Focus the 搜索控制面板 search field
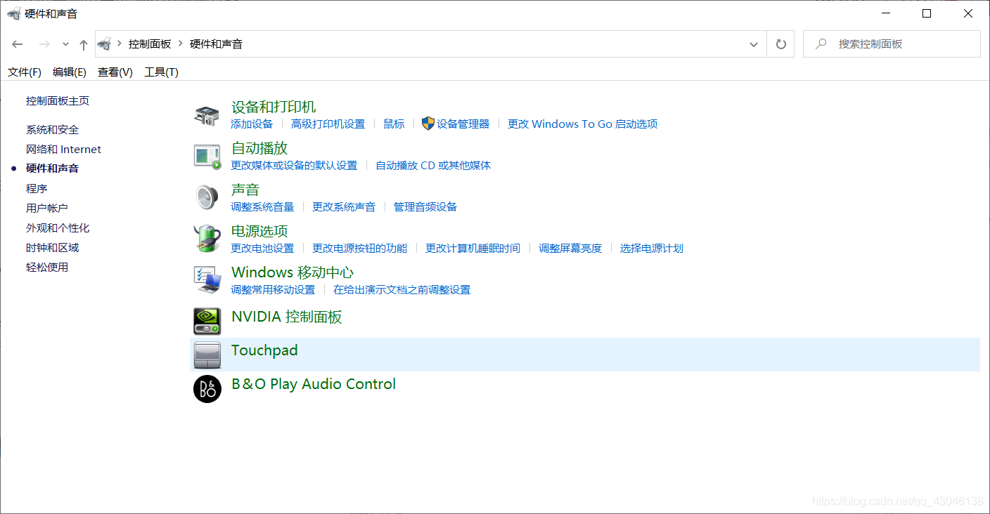The height and width of the screenshot is (514, 990). pyautogui.click(x=892, y=44)
